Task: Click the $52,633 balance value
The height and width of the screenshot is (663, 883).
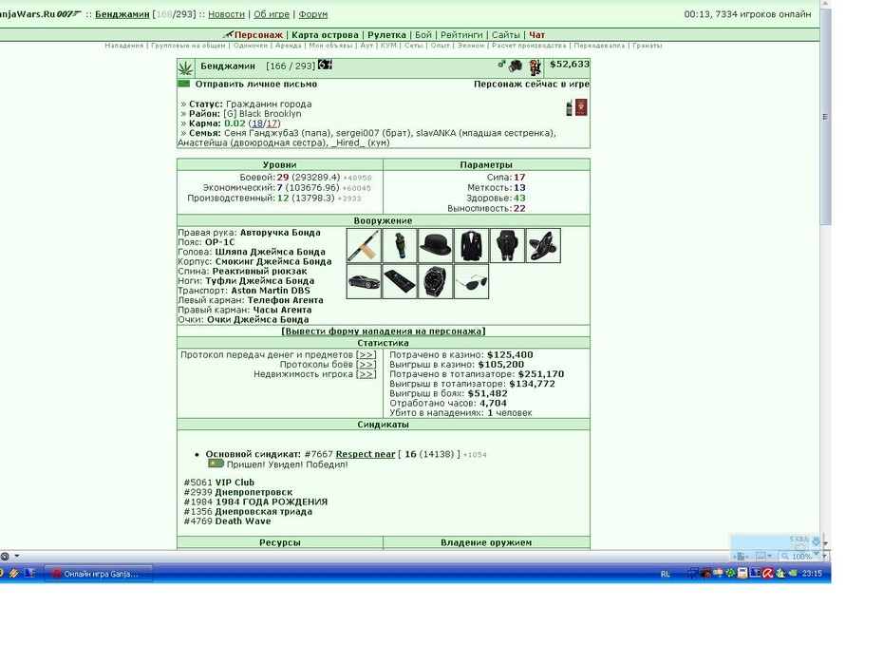Action: point(570,65)
